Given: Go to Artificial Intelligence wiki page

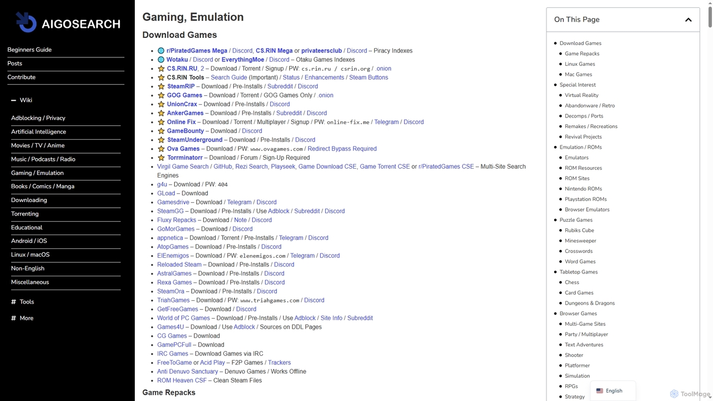Looking at the screenshot, I should coord(38,132).
